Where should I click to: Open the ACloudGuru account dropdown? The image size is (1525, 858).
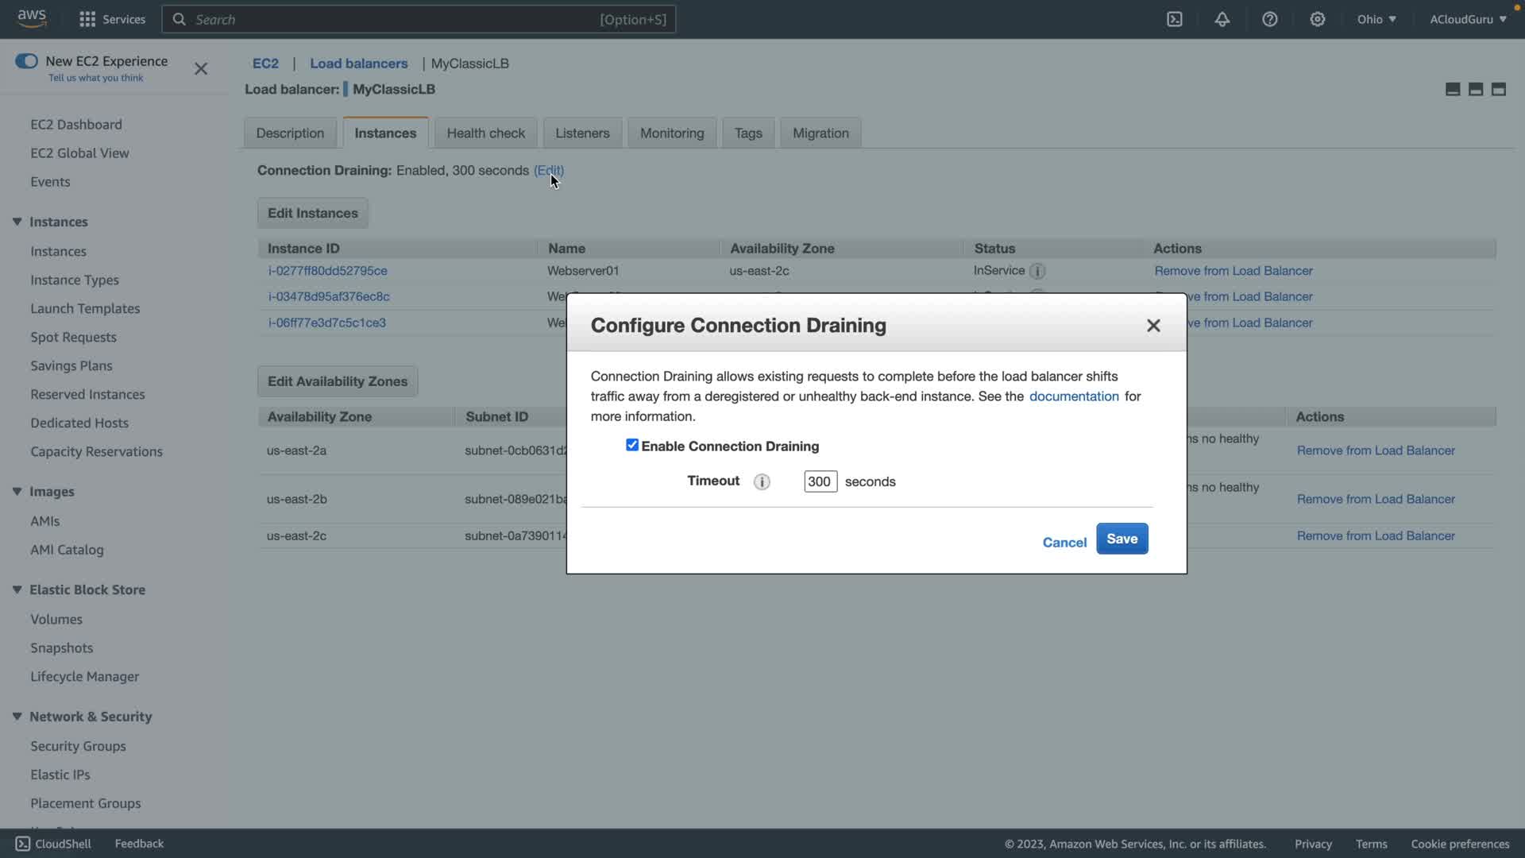pyautogui.click(x=1468, y=19)
